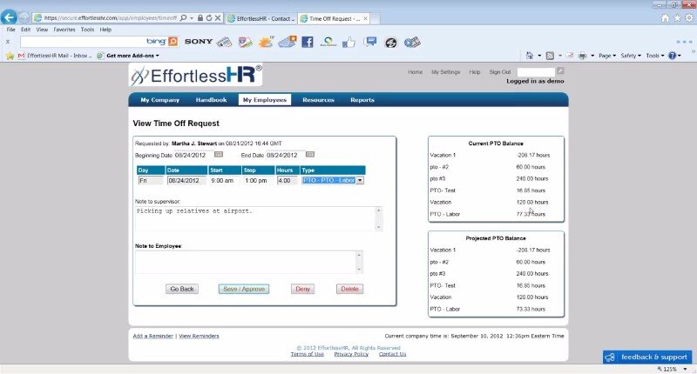Open the zoom level 125% dropdown

pyautogui.click(x=675, y=369)
